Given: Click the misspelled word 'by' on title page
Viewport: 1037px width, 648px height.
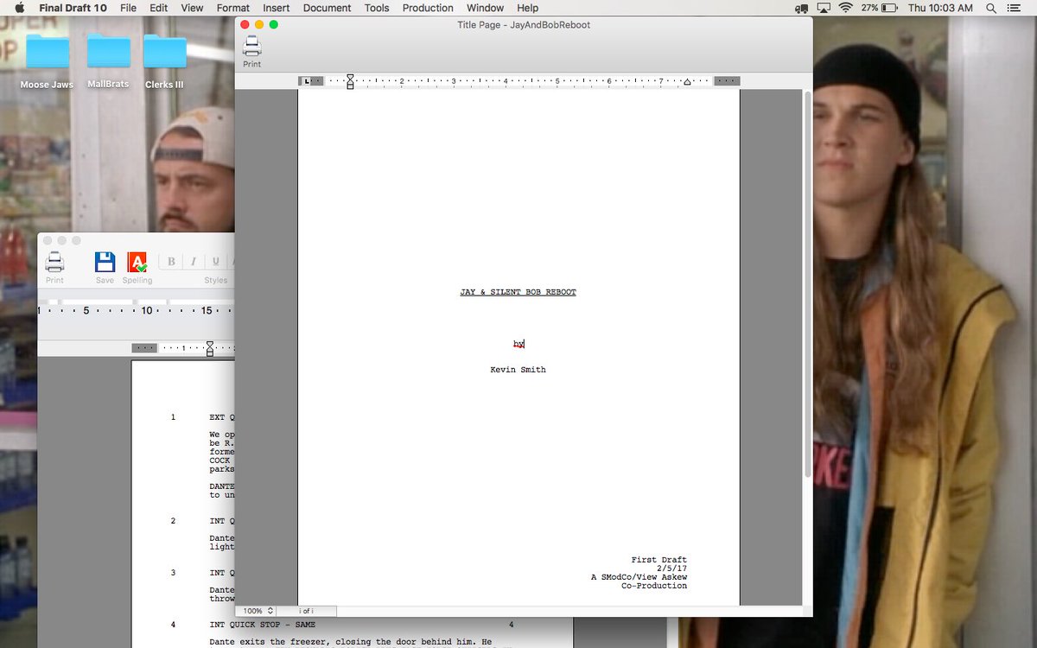Looking at the screenshot, I should (518, 344).
